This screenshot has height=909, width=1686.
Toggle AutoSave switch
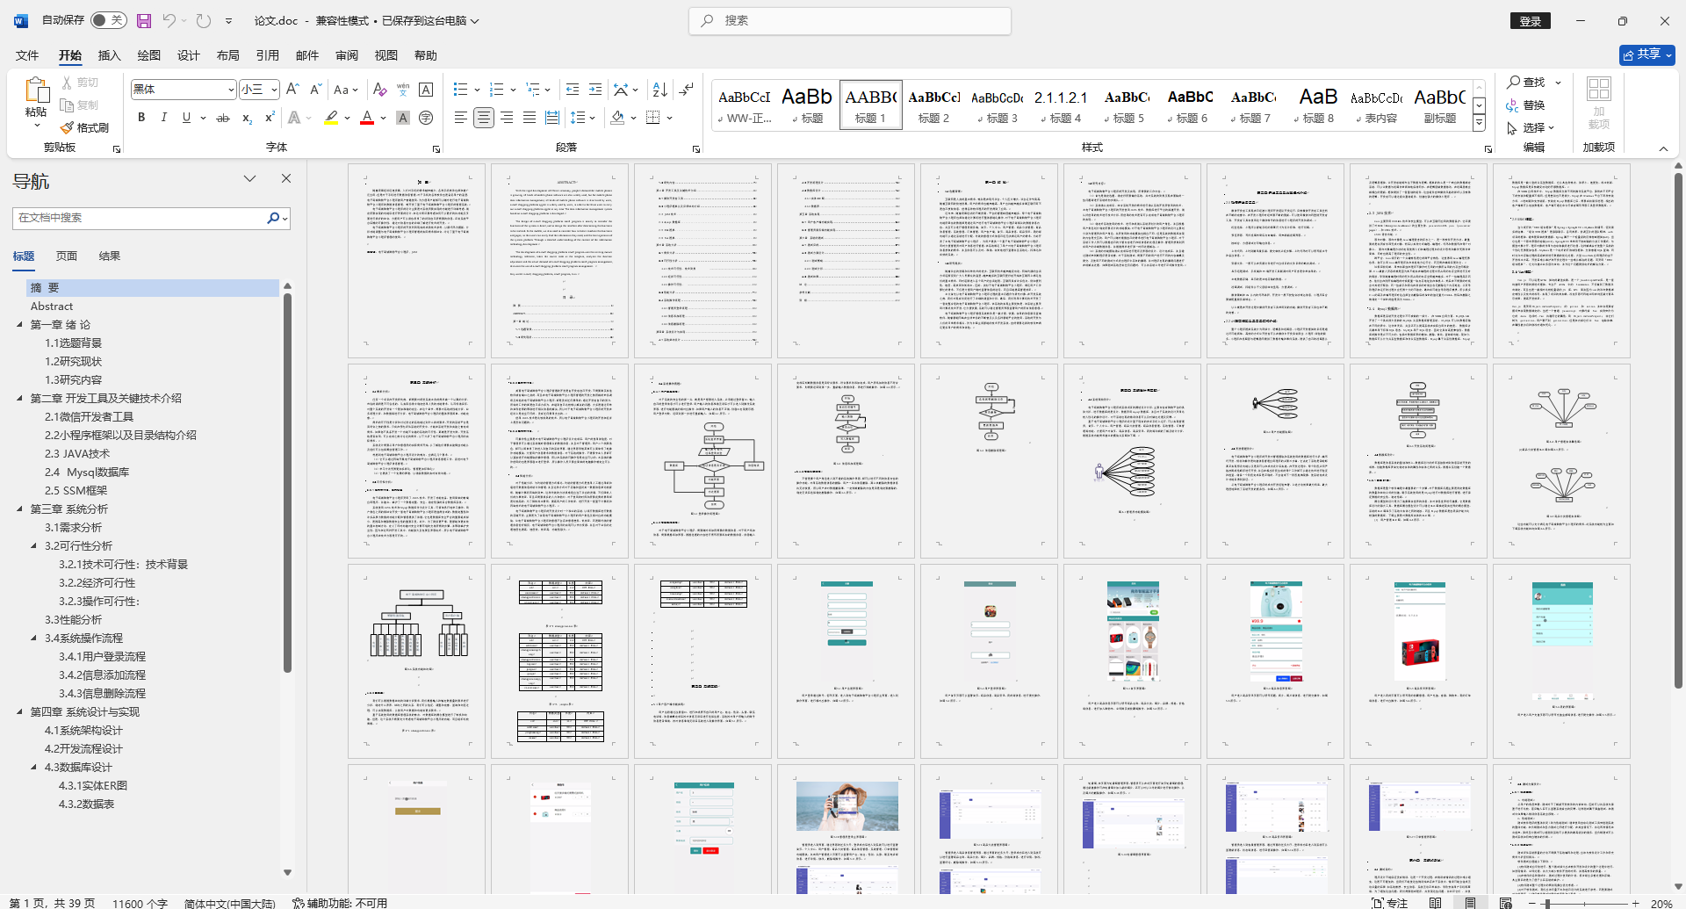coord(109,20)
